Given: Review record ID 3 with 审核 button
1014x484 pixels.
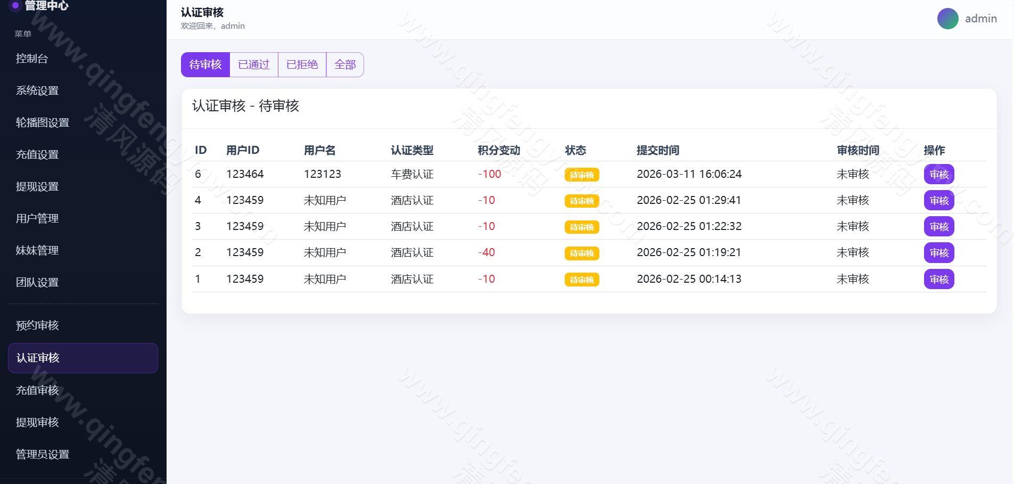Looking at the screenshot, I should pos(939,226).
